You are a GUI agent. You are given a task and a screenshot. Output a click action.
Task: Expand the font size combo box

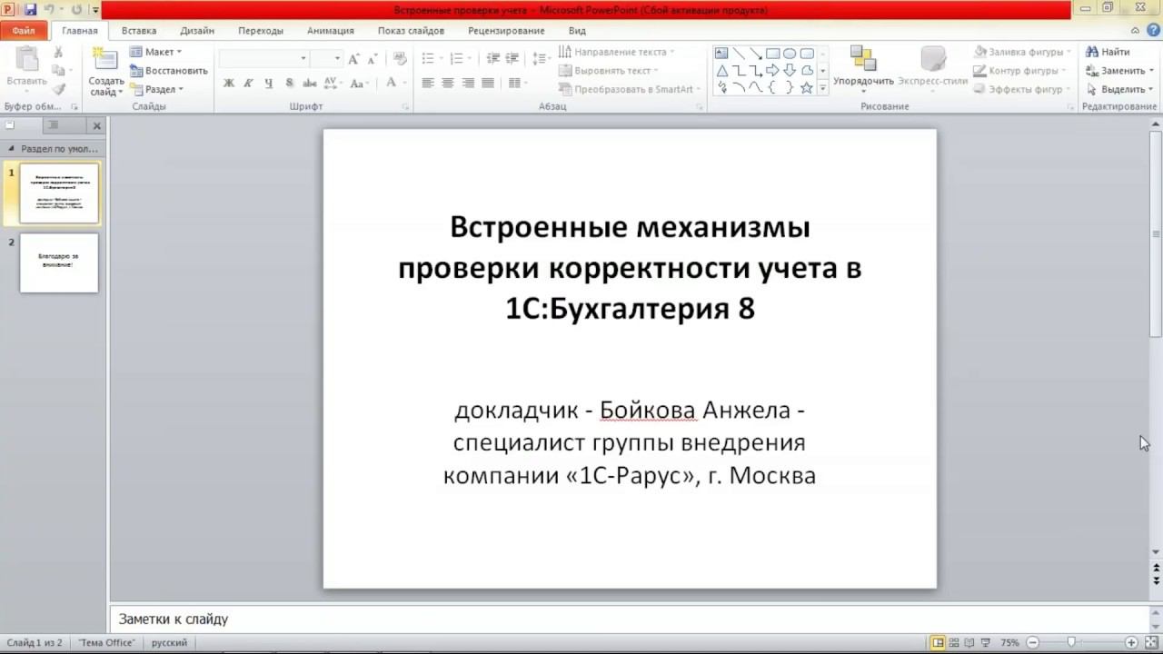[x=337, y=58]
